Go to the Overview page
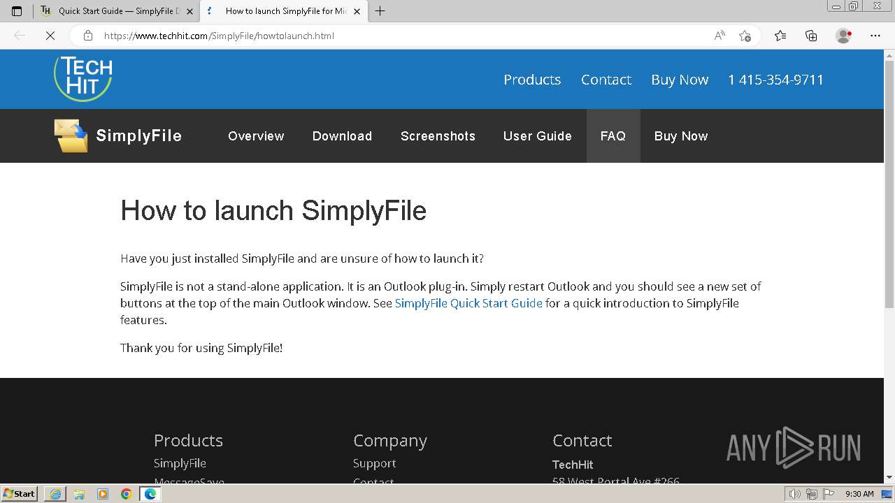This screenshot has width=895, height=503. pyautogui.click(x=256, y=136)
